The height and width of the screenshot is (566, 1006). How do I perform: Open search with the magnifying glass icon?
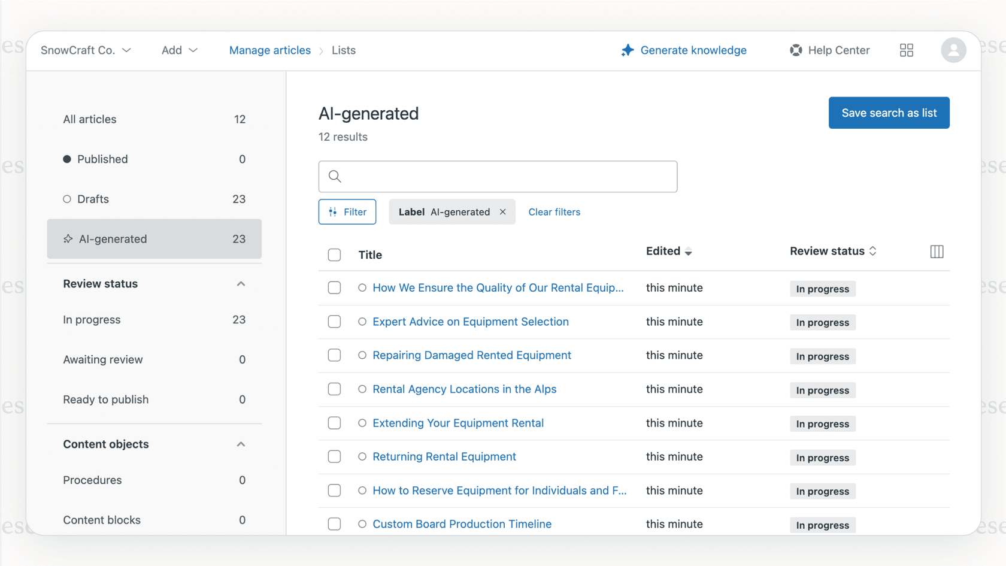click(335, 176)
